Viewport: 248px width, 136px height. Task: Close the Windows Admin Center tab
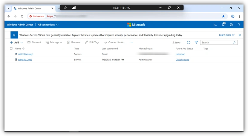52,8
